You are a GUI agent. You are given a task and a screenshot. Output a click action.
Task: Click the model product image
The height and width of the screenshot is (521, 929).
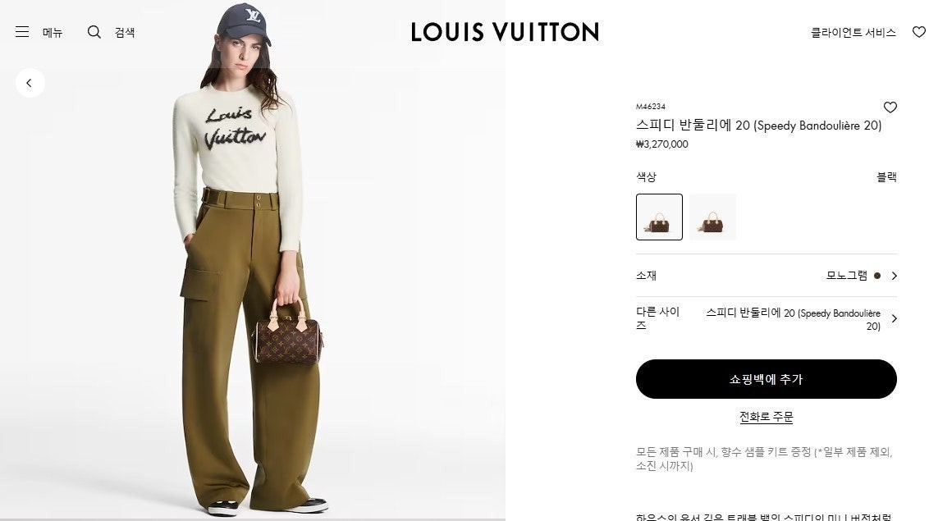click(x=253, y=261)
